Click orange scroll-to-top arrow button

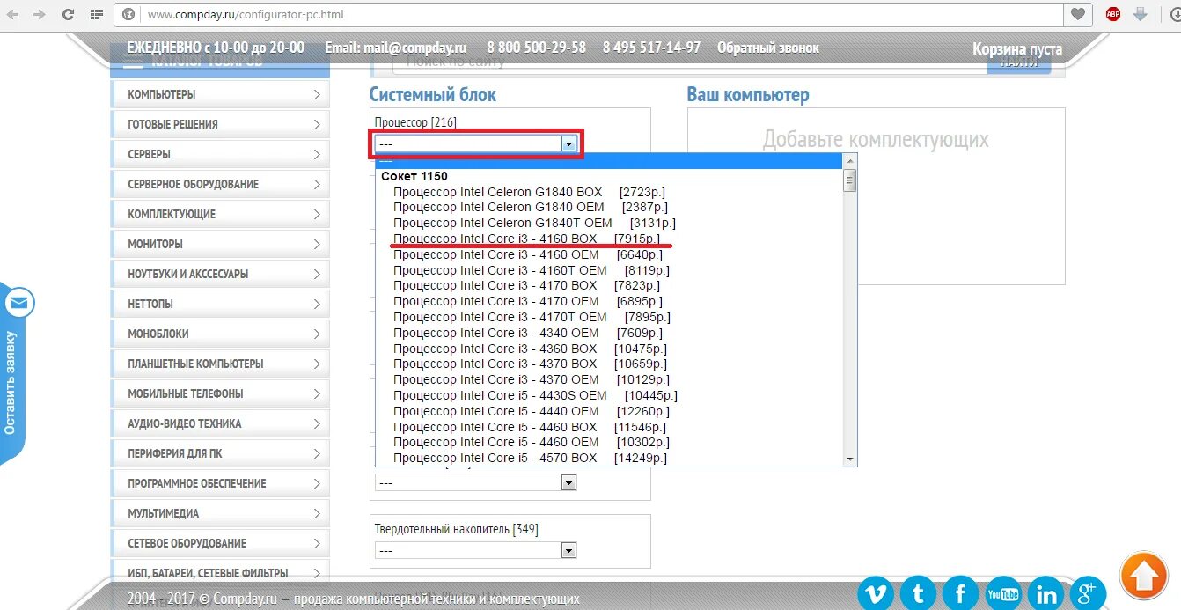pyautogui.click(x=1143, y=577)
